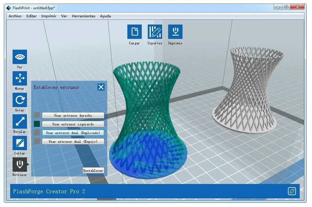The width and height of the screenshot is (312, 207).
Task: Minimize the FlashPrint window
Action: [x=278, y=7]
